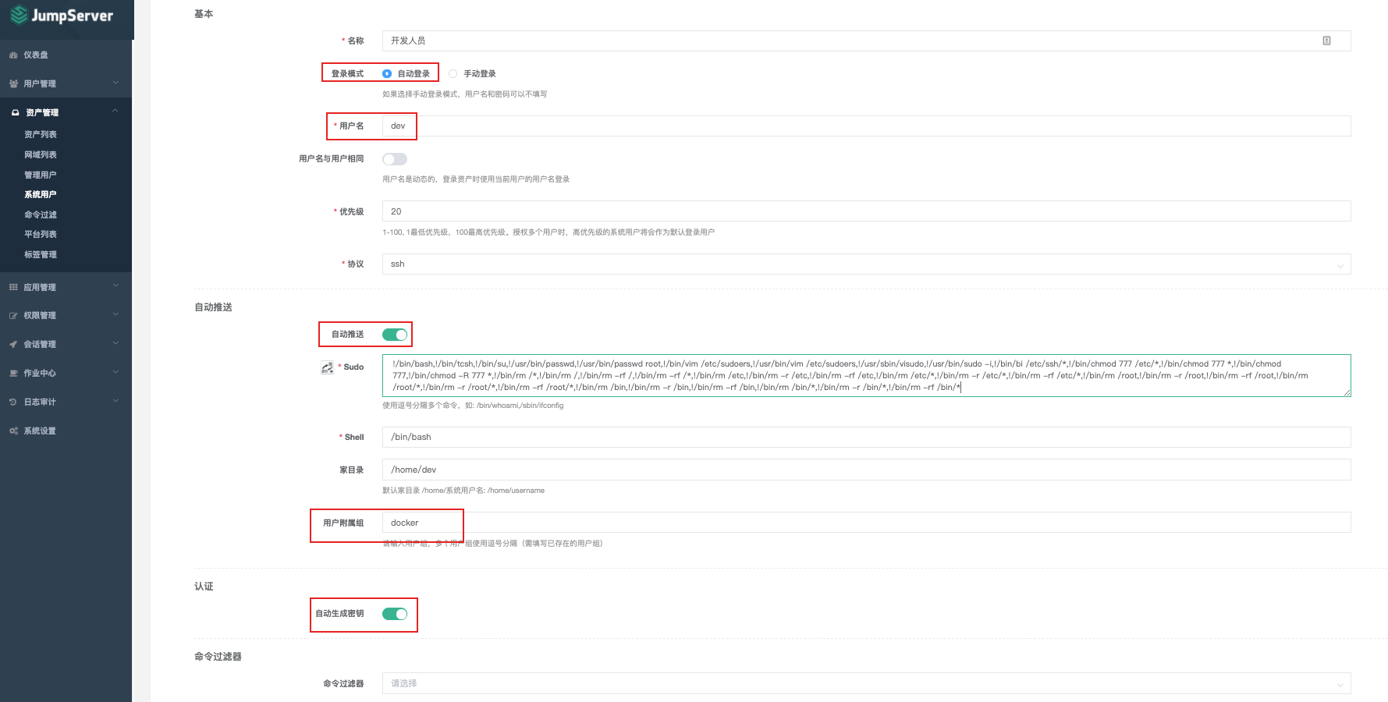Expand the 用户管理 menu chevron
The image size is (1388, 702).
pyautogui.click(x=115, y=83)
